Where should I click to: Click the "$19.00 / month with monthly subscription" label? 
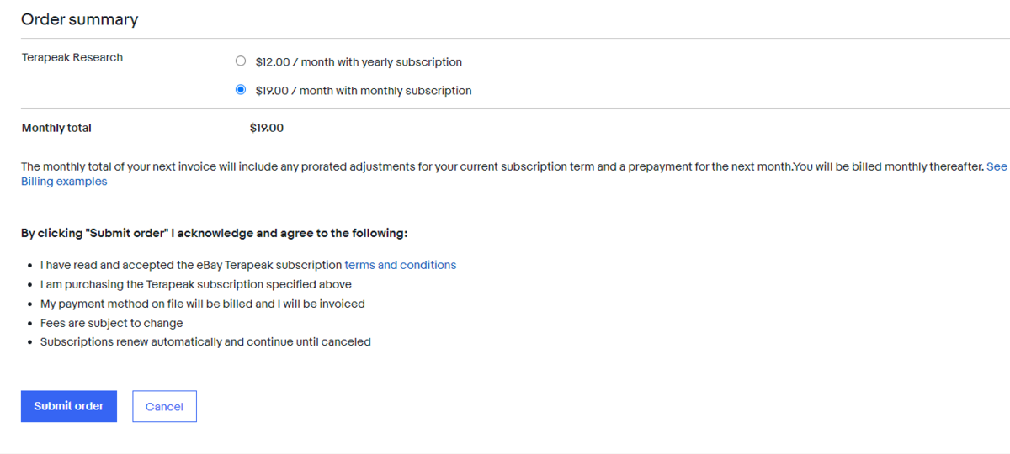364,91
